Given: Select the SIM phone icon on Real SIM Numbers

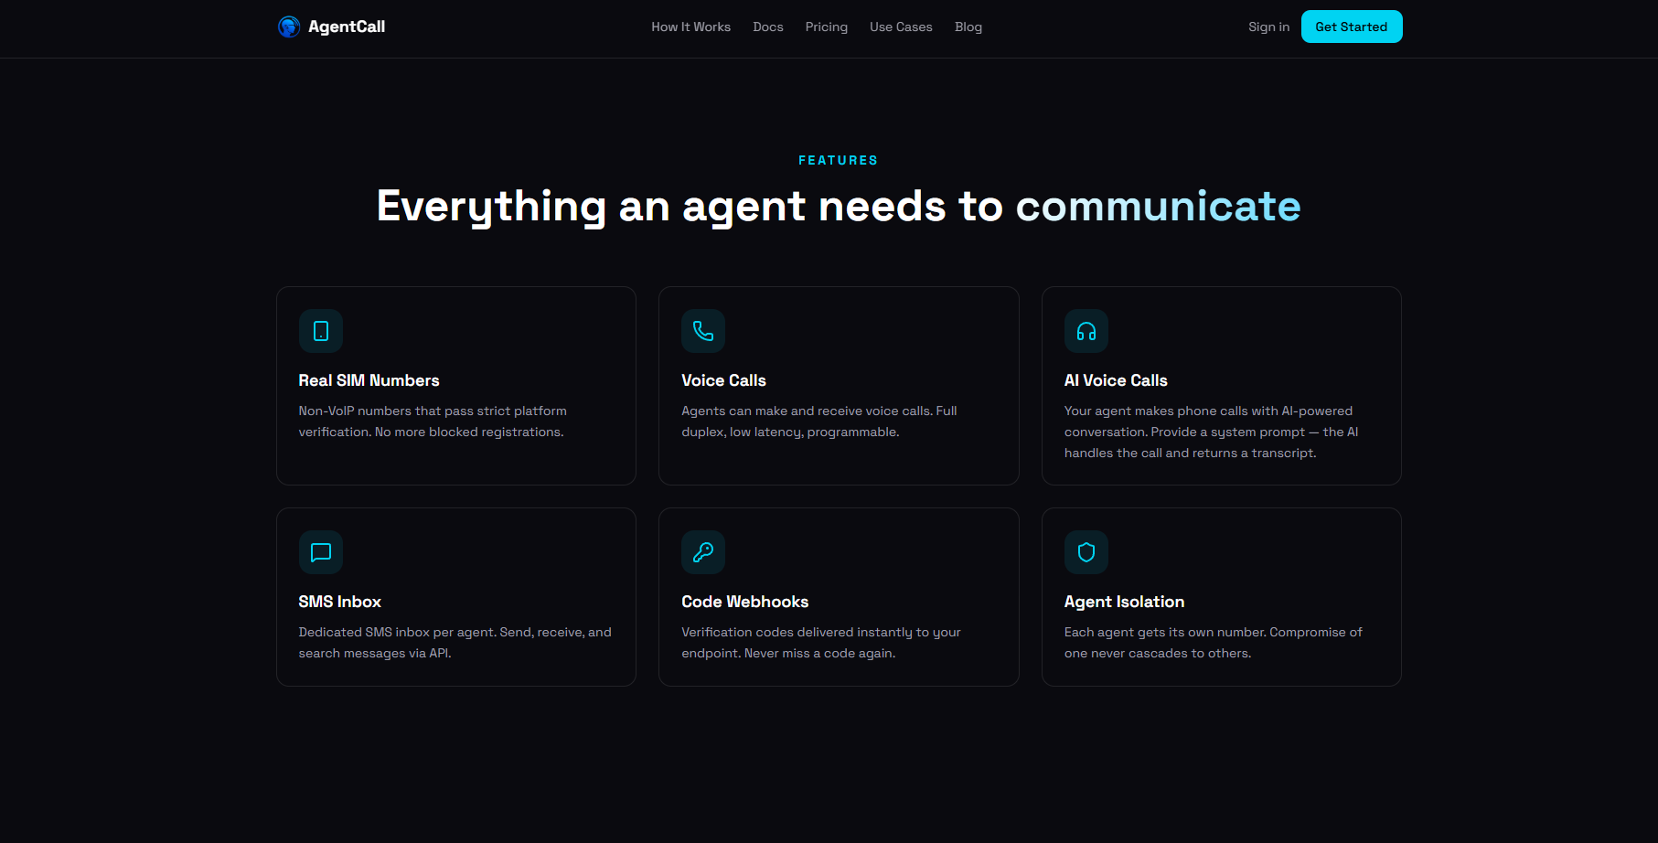Looking at the screenshot, I should click(320, 331).
